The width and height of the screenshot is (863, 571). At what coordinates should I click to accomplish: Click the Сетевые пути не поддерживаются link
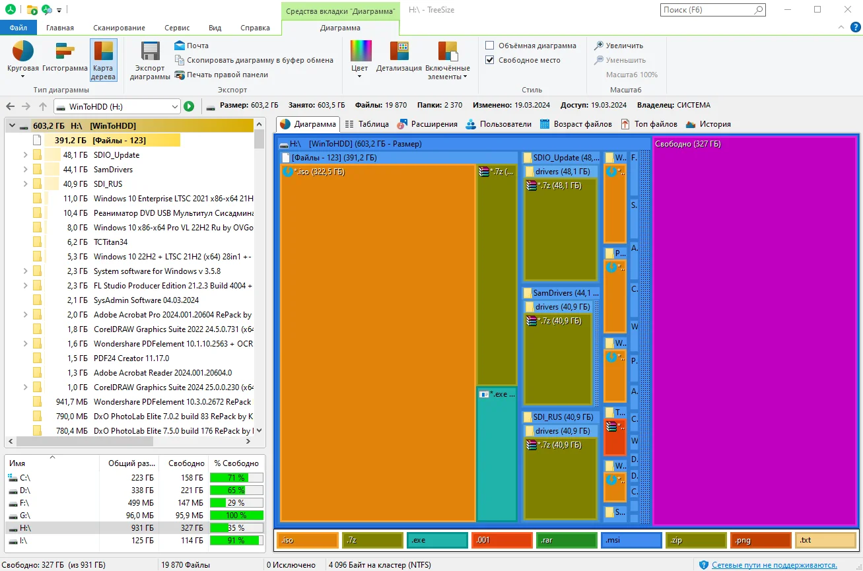click(774, 565)
